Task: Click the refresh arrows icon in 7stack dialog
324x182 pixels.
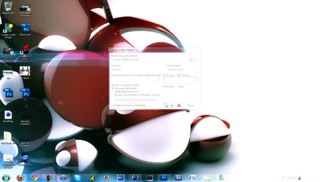Action: point(166,105)
